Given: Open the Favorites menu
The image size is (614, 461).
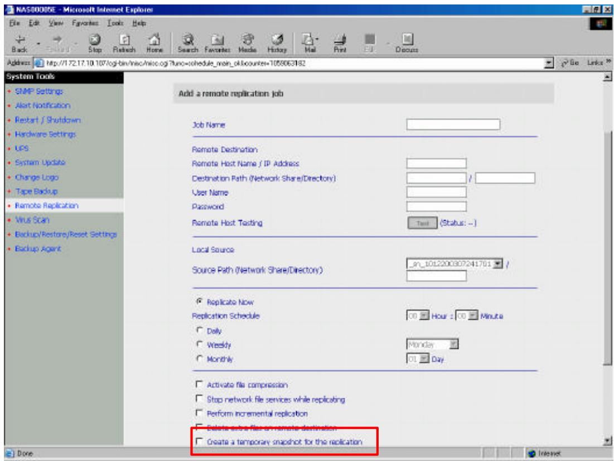Looking at the screenshot, I should pos(85,23).
